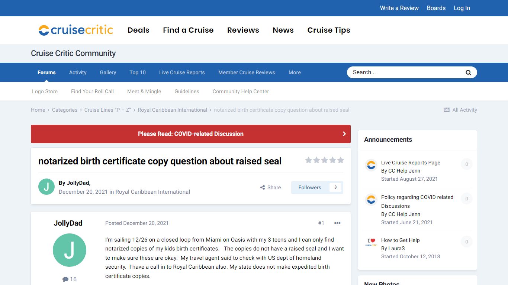The height and width of the screenshot is (285, 508).
Task: Open the Reviews menu
Action: pos(243,30)
